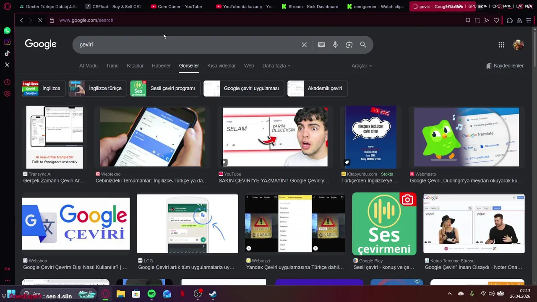
Task: Open Google Çeviri logo Webshop image
Action: click(76, 224)
